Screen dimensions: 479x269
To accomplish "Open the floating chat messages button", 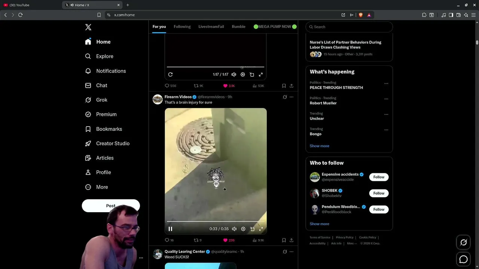I will point(463,259).
